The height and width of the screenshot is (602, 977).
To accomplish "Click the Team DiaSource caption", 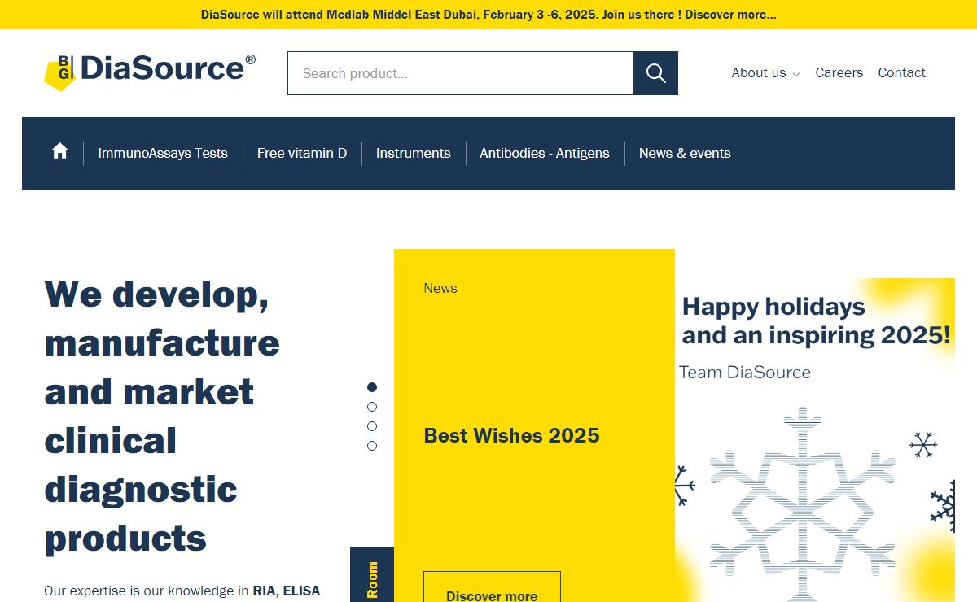I will 745,373.
